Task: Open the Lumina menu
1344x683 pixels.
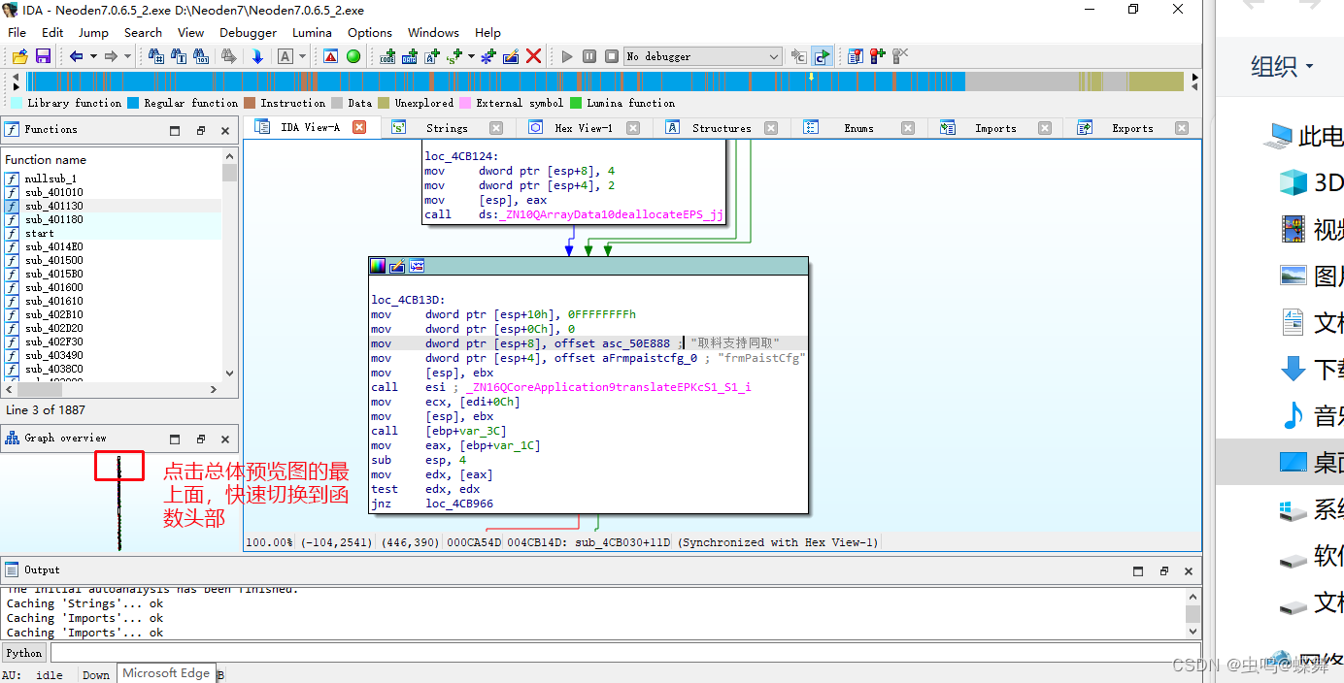Action: pos(312,32)
